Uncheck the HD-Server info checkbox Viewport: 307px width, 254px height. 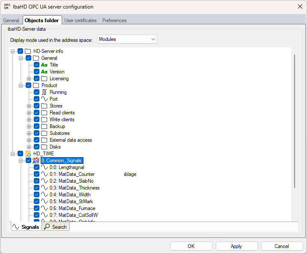tap(21, 51)
